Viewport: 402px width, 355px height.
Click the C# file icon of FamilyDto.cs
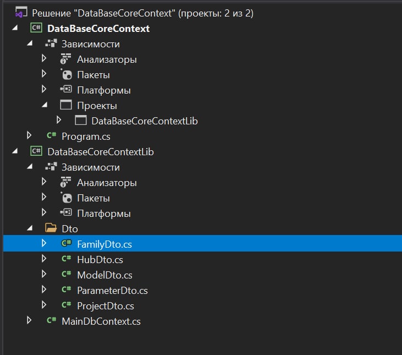pyautogui.click(x=67, y=243)
